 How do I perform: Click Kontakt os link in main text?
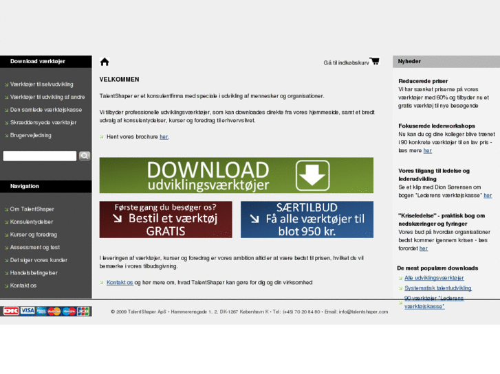coord(120,282)
